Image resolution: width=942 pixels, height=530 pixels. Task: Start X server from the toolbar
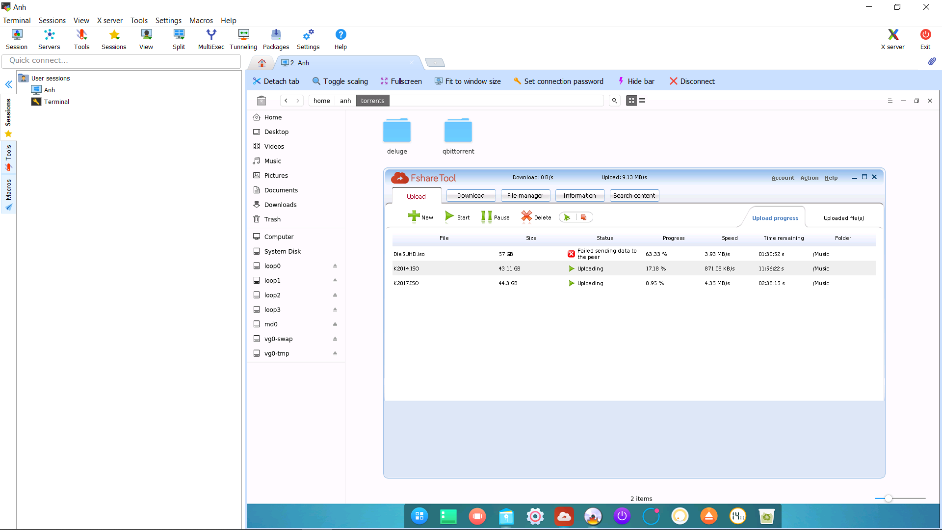[892, 39]
